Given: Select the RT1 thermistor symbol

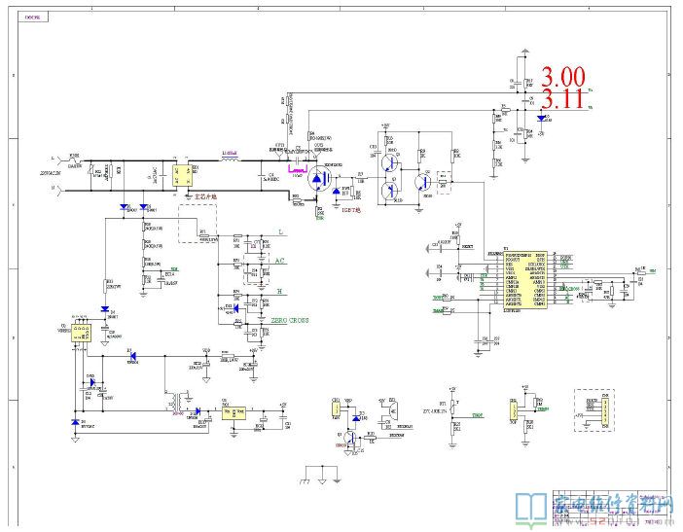Looking at the screenshot, I should pyautogui.click(x=453, y=406).
